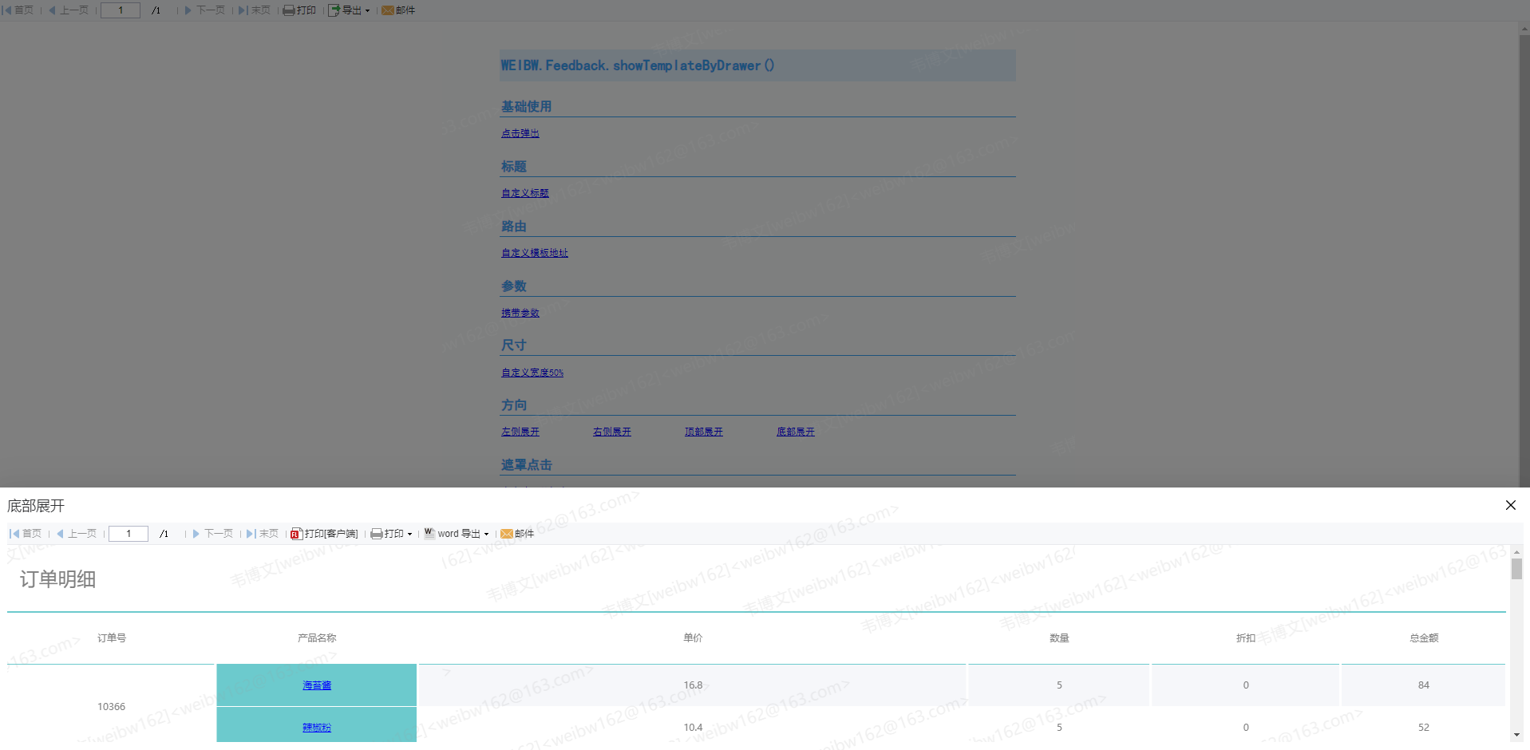
Task: Click the 顶部展开 link in background page
Action: coord(704,432)
